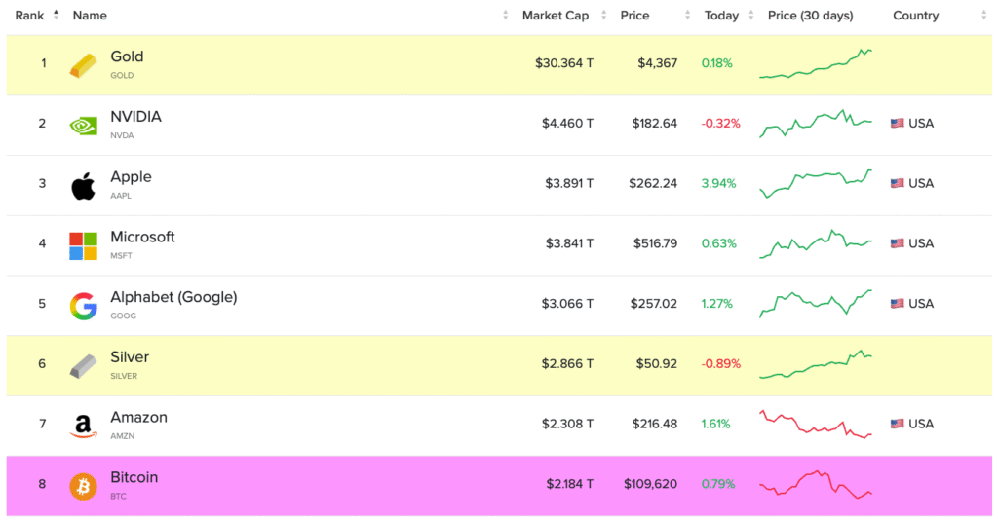This screenshot has height=520, width=998.
Task: Click Amazon's 30-day price sparkline chart
Action: (x=816, y=425)
